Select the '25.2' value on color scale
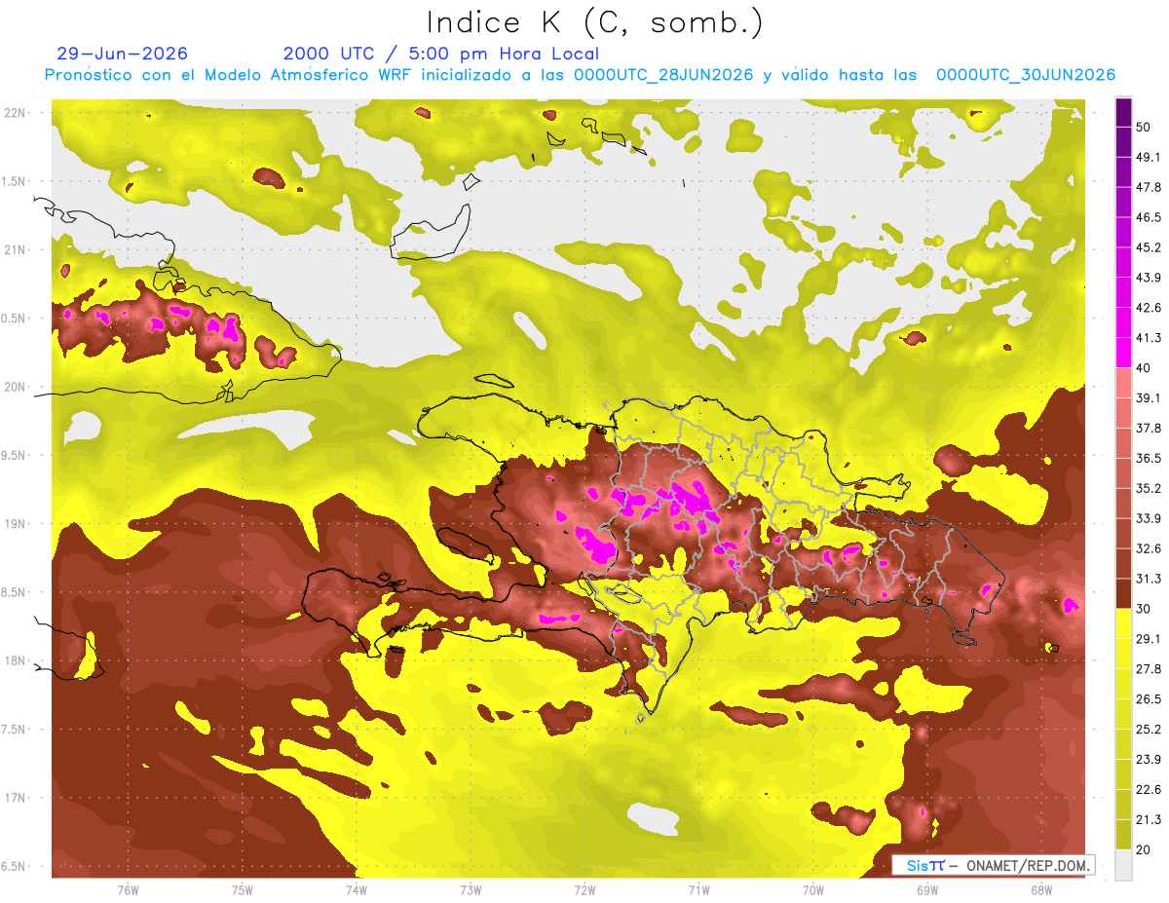This screenshot has height=903, width=1169. pyautogui.click(x=1148, y=730)
